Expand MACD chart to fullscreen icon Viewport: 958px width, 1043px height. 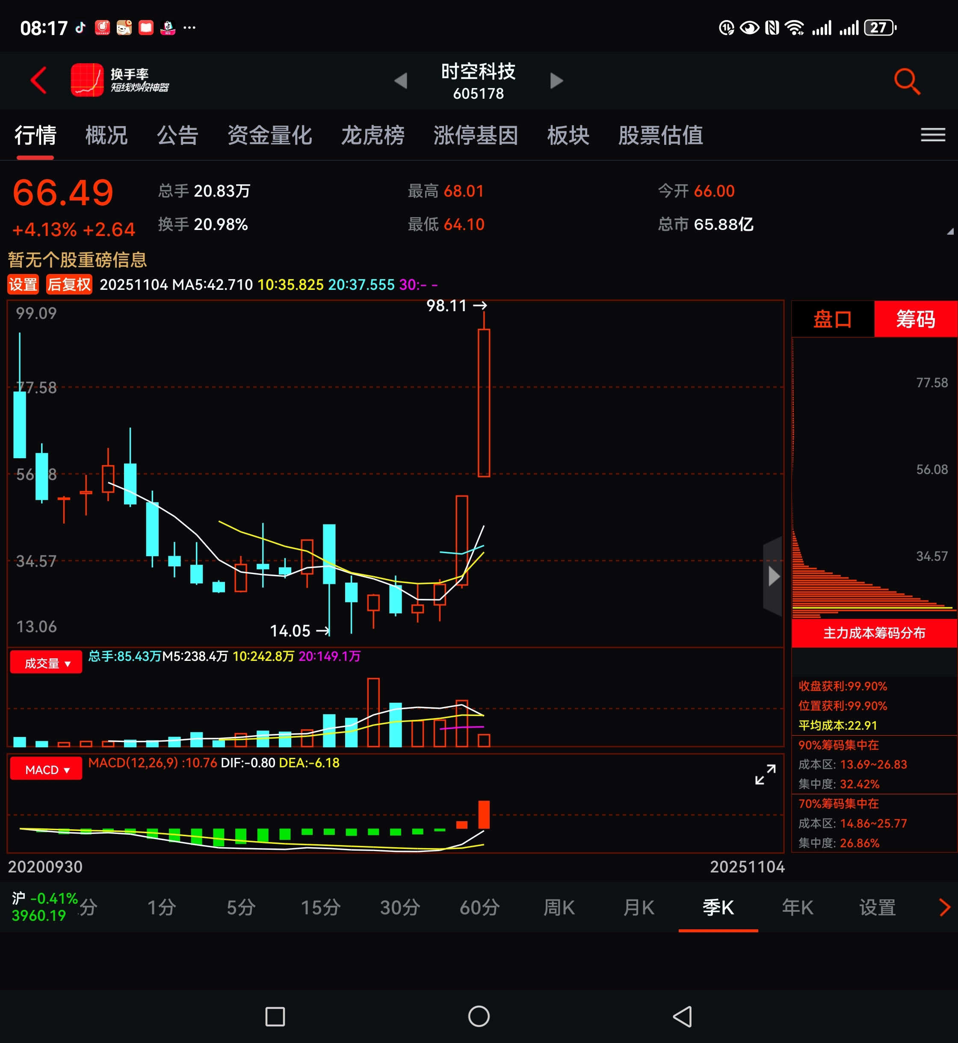tap(765, 774)
